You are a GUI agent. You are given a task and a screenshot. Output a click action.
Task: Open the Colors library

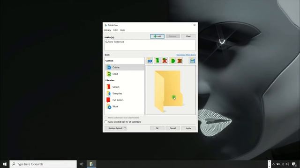pyautogui.click(x=125, y=87)
